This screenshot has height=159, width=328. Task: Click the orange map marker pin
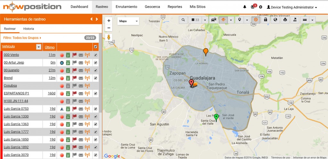point(206,52)
